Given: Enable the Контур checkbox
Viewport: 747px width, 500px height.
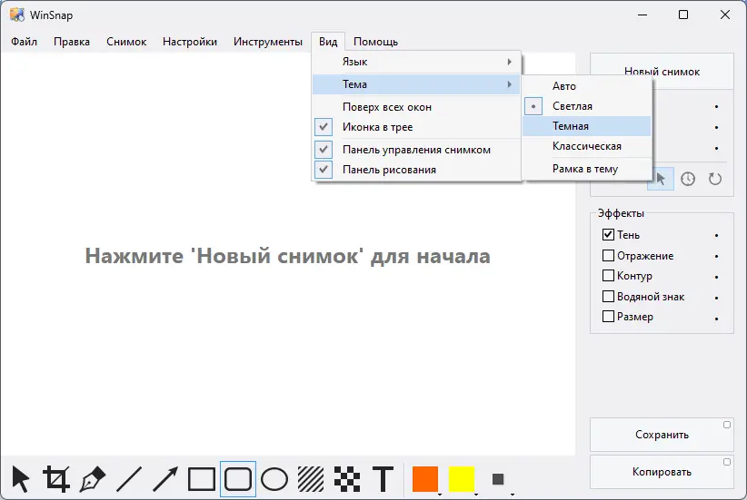Looking at the screenshot, I should (x=608, y=276).
